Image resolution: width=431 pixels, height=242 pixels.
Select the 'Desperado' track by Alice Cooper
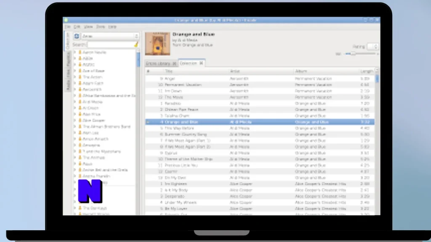pos(260,196)
